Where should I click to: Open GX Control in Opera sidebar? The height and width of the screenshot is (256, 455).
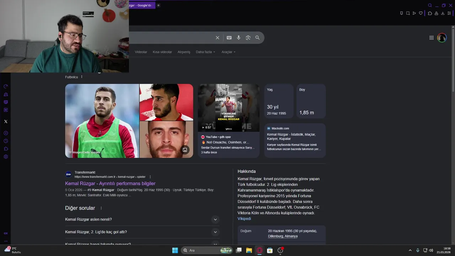point(6,86)
